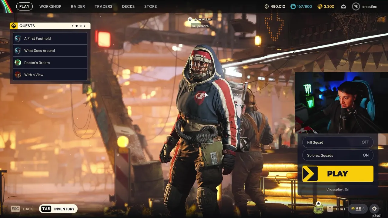388x218 pixels.
Task: Go BACK using the bottom-left button
Action: 28,209
